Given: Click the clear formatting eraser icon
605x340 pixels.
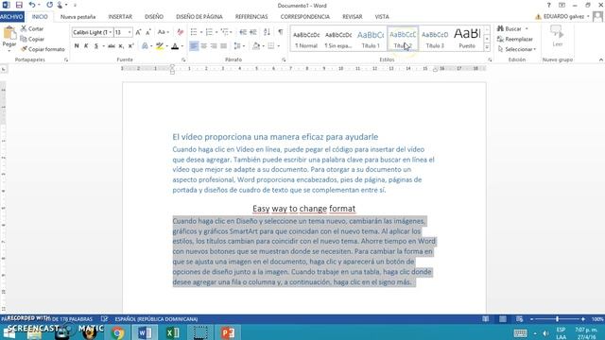Looking at the screenshot, I should [x=181, y=32].
